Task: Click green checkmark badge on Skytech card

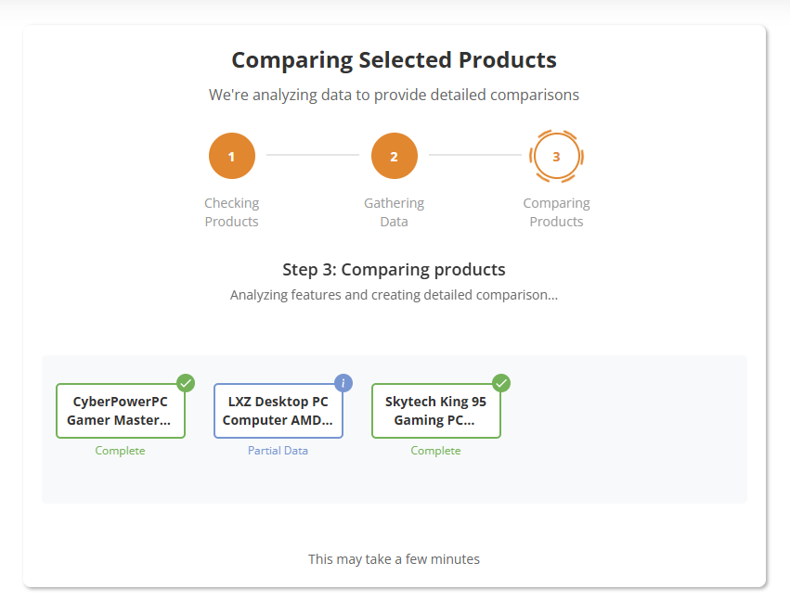Action: click(x=501, y=383)
